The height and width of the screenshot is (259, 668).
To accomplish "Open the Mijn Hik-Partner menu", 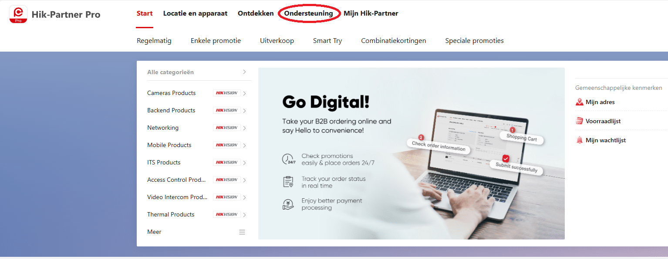I will click(371, 13).
